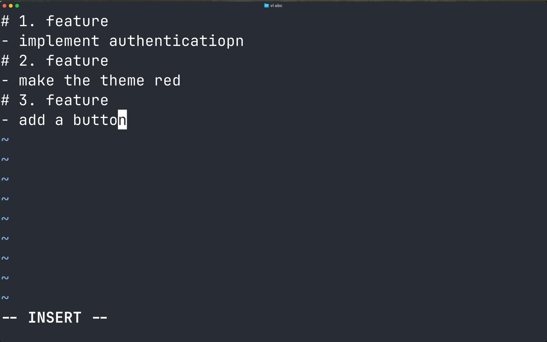Screen dimensions: 547x342
Task: Click the blue folder icon in title bar
Action: tap(267, 5)
